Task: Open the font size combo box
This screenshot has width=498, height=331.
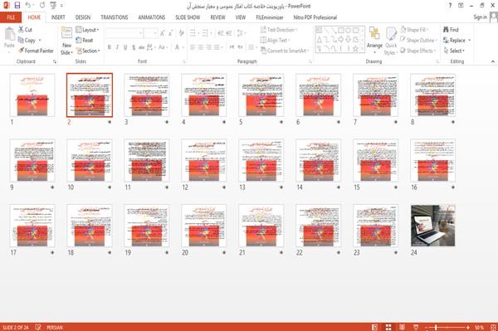Action: (150, 33)
